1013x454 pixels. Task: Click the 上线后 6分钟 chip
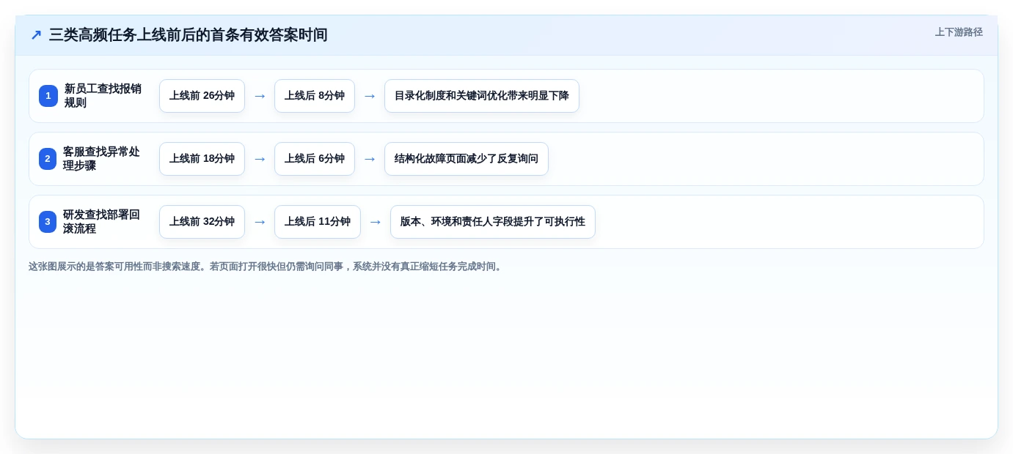point(315,159)
